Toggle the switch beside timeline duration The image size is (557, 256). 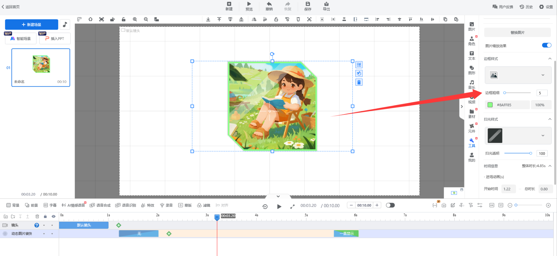[390, 205]
